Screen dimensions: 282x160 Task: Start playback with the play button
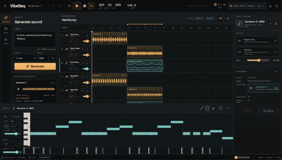(x=77, y=6)
